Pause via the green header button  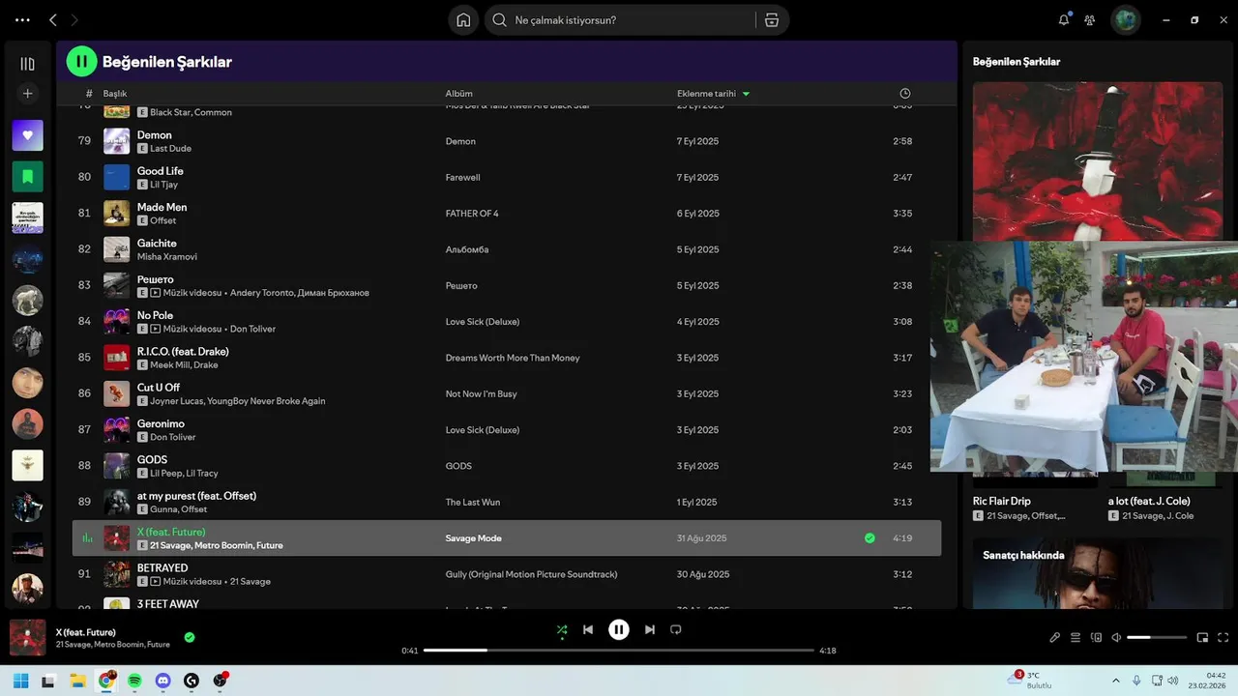pos(81,61)
